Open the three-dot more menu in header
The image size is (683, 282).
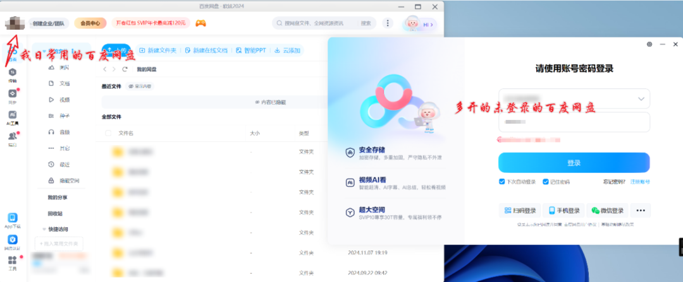coord(387,23)
